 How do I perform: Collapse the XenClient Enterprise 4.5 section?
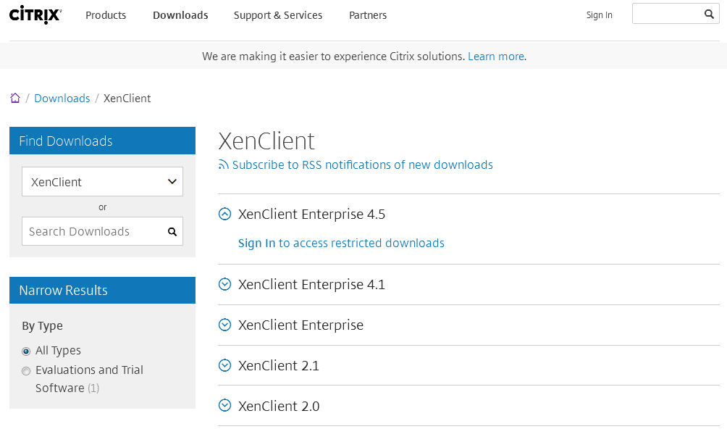(224, 214)
